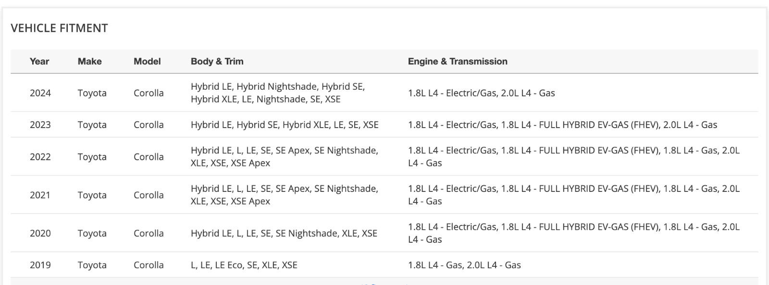Image resolution: width=769 pixels, height=285 pixels.
Task: Select the 2023 year cell
Action: pyautogui.click(x=40, y=125)
